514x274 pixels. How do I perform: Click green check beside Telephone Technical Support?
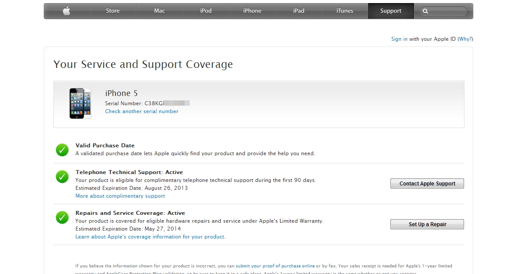click(62, 177)
